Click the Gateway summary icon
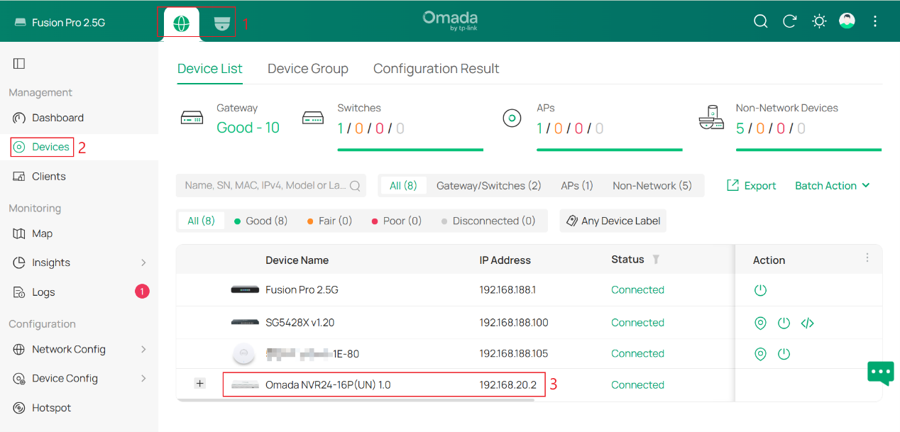The image size is (900, 432). click(192, 118)
